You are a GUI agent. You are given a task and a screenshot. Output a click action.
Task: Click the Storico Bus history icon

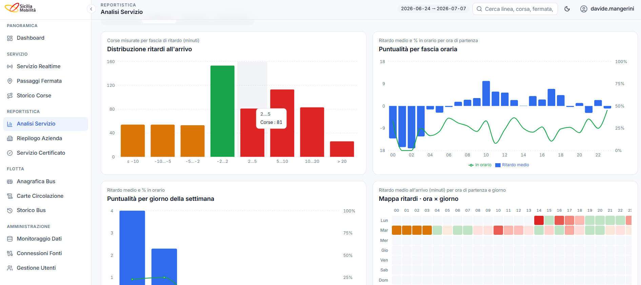click(10, 210)
